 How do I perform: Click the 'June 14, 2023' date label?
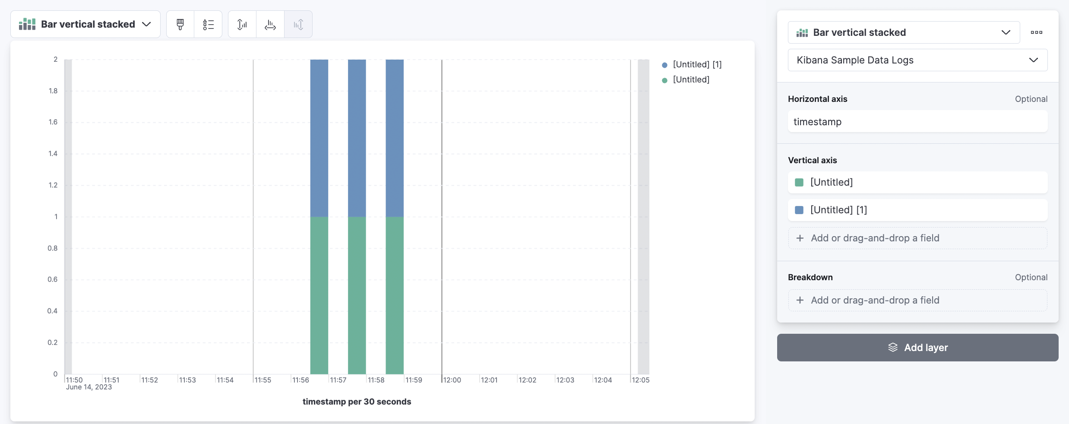point(89,387)
